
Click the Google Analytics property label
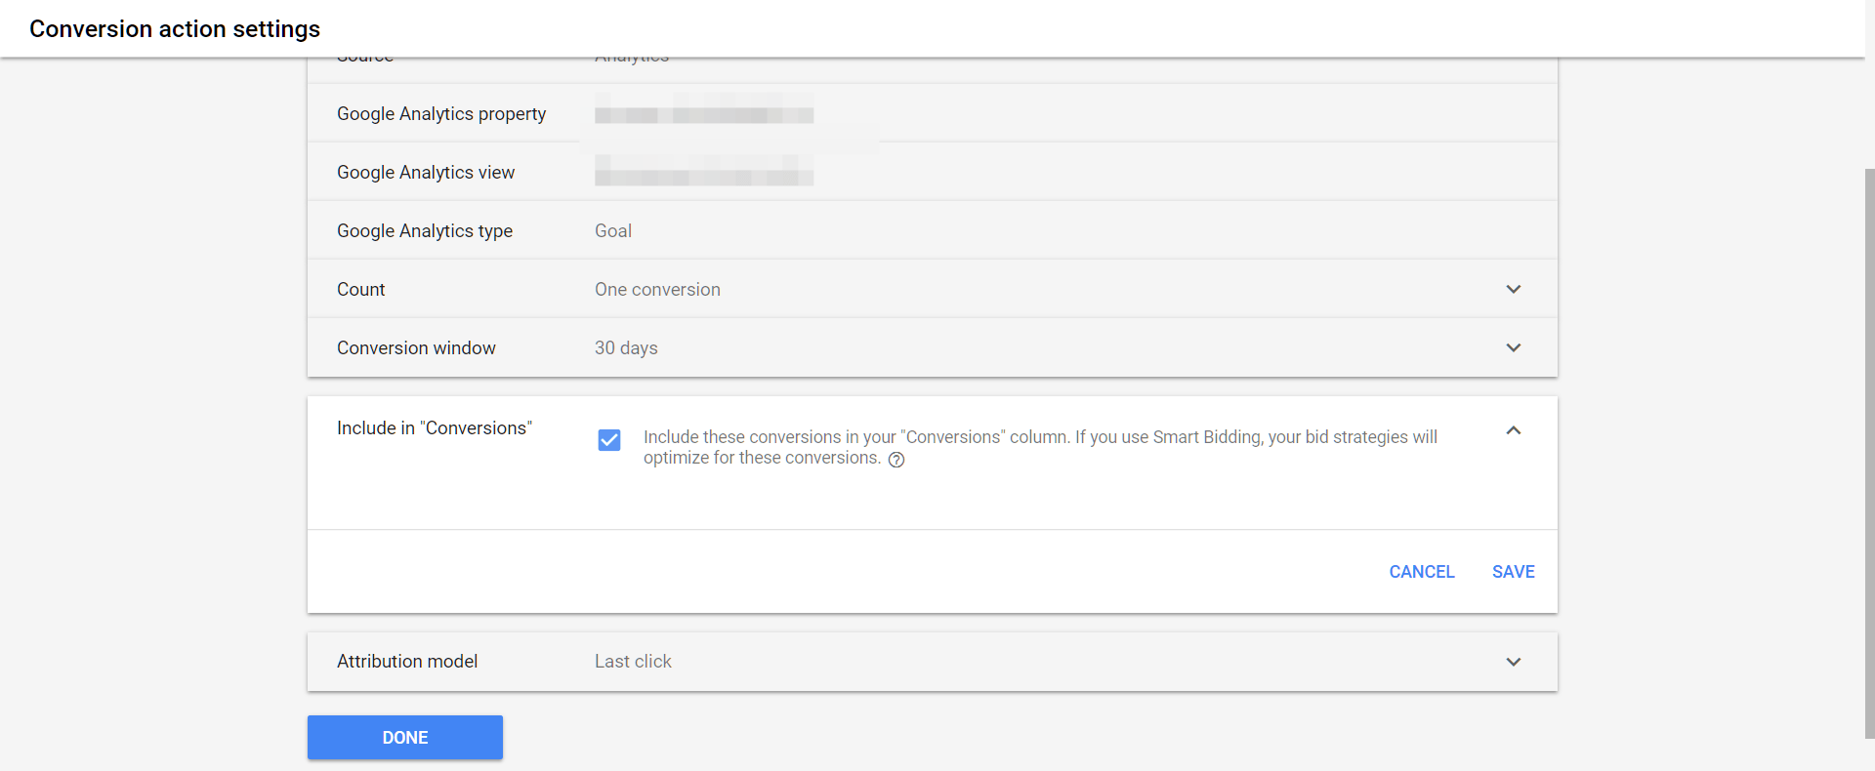click(441, 114)
